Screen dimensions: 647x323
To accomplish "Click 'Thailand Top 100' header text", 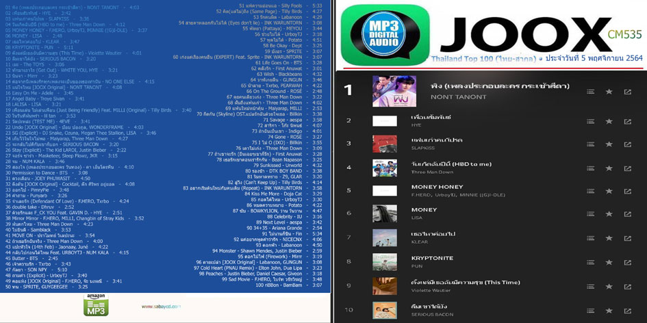I will tap(462, 59).
